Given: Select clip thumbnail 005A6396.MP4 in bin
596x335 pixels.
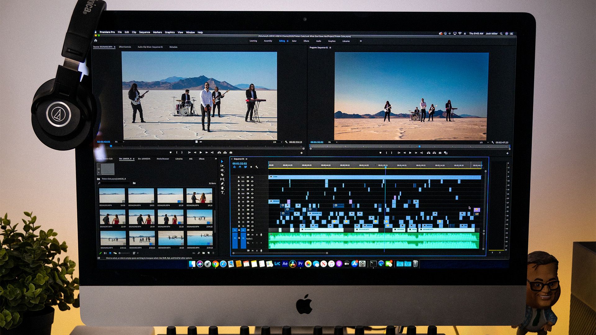Looking at the screenshot, I should pos(199,195).
